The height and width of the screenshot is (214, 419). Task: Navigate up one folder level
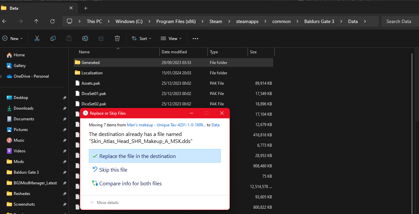pos(36,21)
